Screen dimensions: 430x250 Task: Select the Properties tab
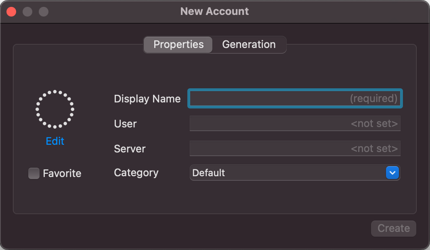pyautogui.click(x=178, y=44)
